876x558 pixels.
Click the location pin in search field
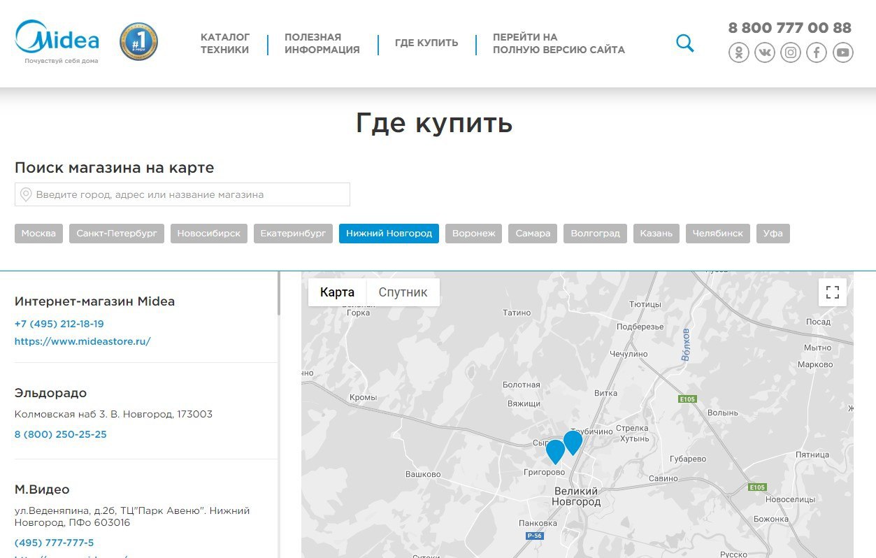tap(26, 194)
